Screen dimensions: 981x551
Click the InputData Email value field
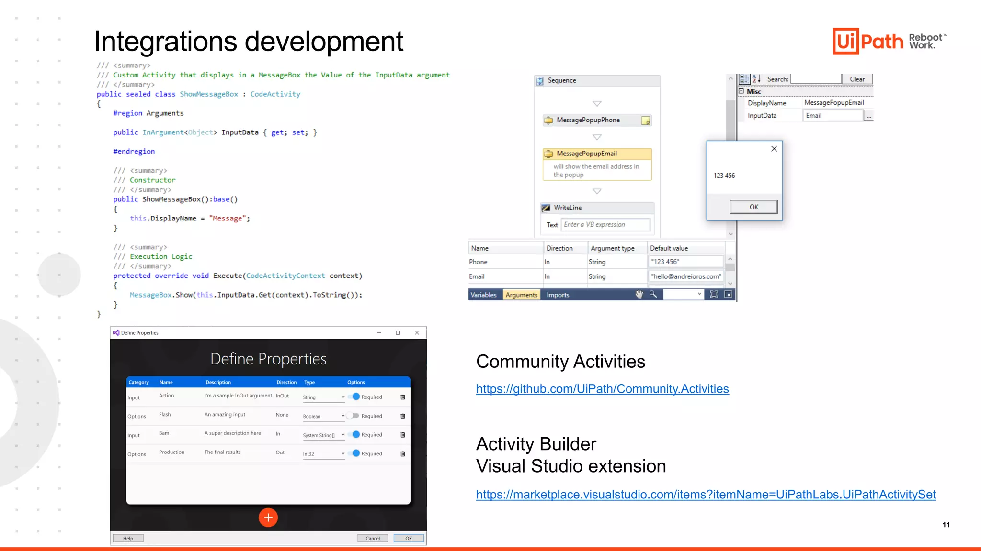point(833,116)
